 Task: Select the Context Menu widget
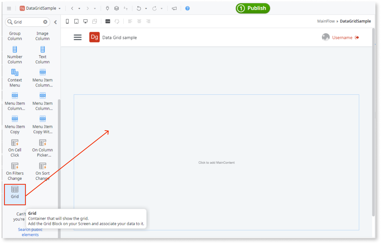pos(15,77)
